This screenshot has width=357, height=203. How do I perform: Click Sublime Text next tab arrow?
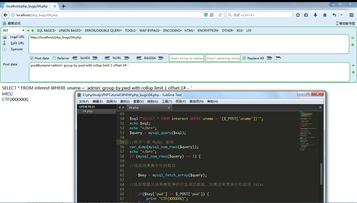(x=124, y=108)
